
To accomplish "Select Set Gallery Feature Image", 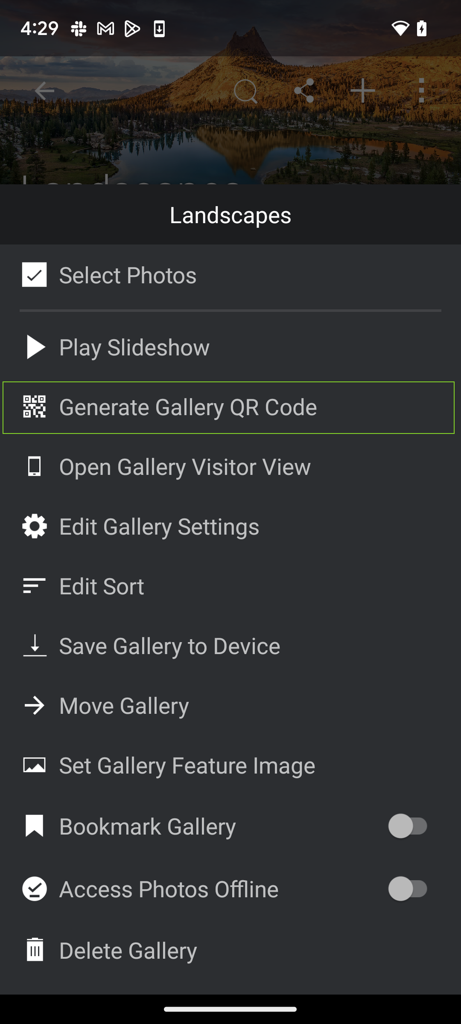I will [x=230, y=765].
